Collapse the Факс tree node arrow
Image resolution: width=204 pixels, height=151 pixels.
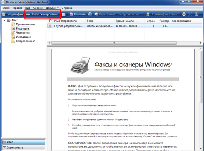(5, 20)
